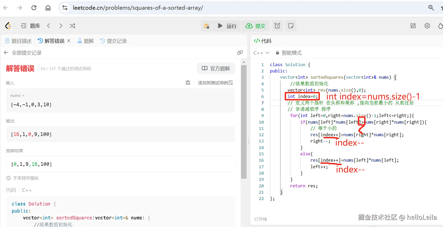Open the 题库 problem list panel

[x=31, y=26]
